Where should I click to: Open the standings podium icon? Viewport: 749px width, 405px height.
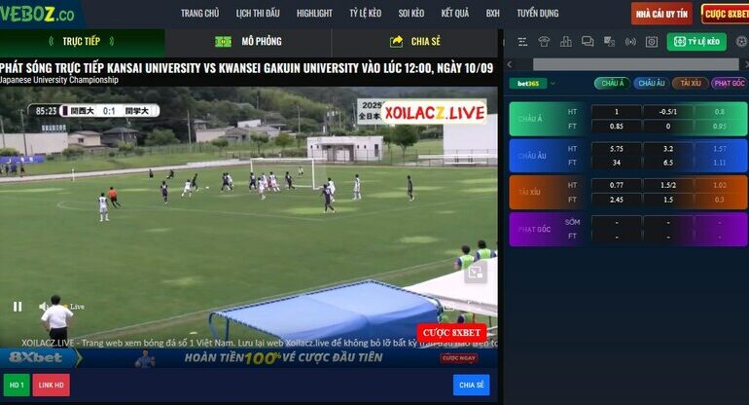coord(565,42)
